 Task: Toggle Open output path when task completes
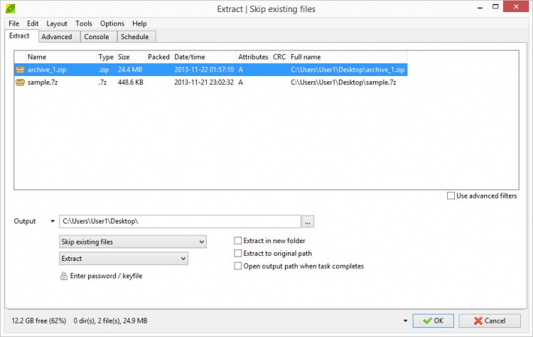[238, 266]
